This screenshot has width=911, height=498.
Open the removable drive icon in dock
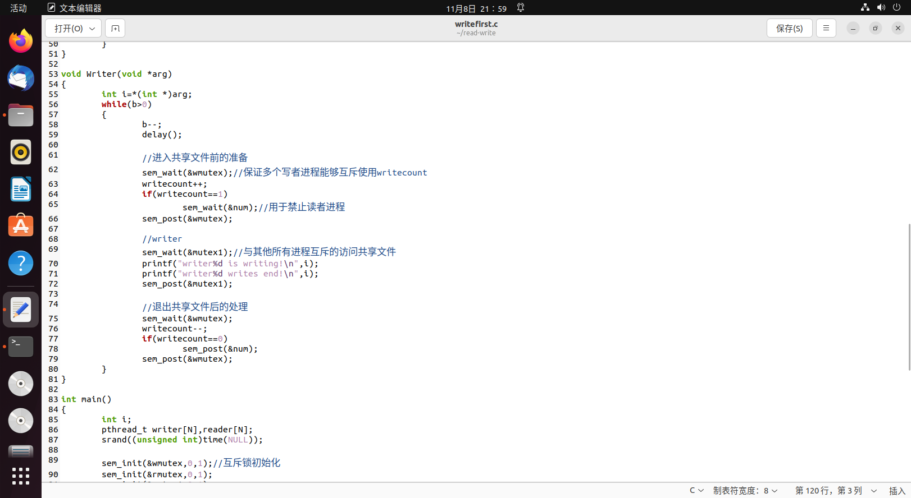point(21,451)
